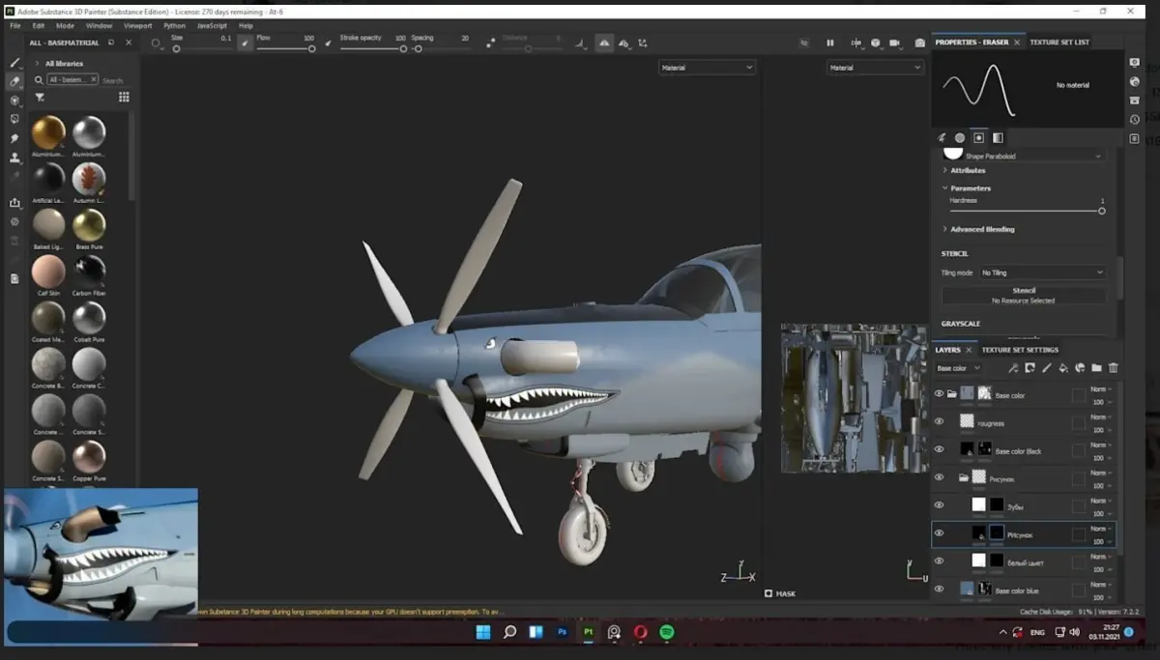Adjust the Flow slider
The image size is (1160, 660).
pos(286,48)
